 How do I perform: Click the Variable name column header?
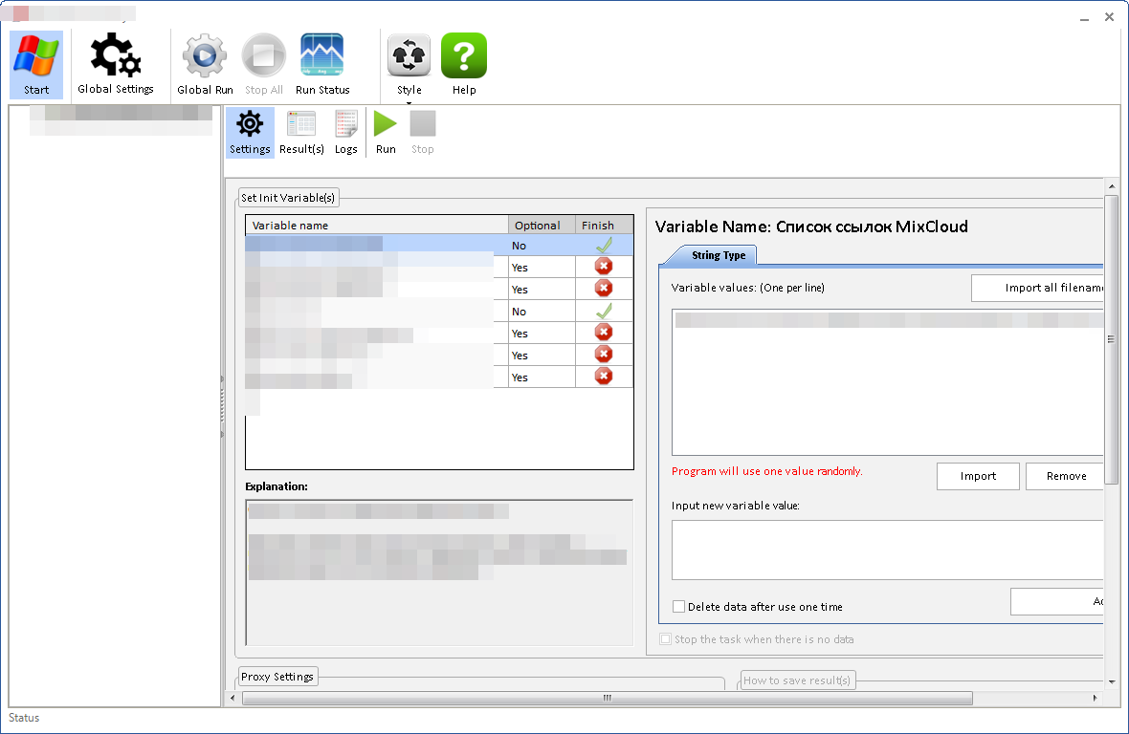[x=376, y=226]
